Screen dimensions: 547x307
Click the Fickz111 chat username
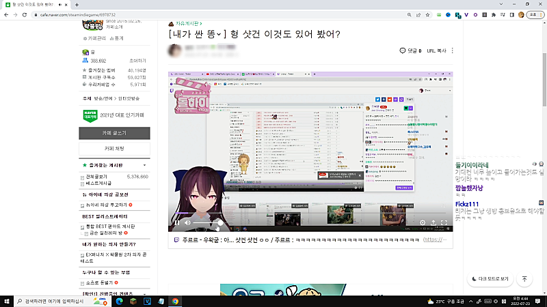(x=467, y=204)
